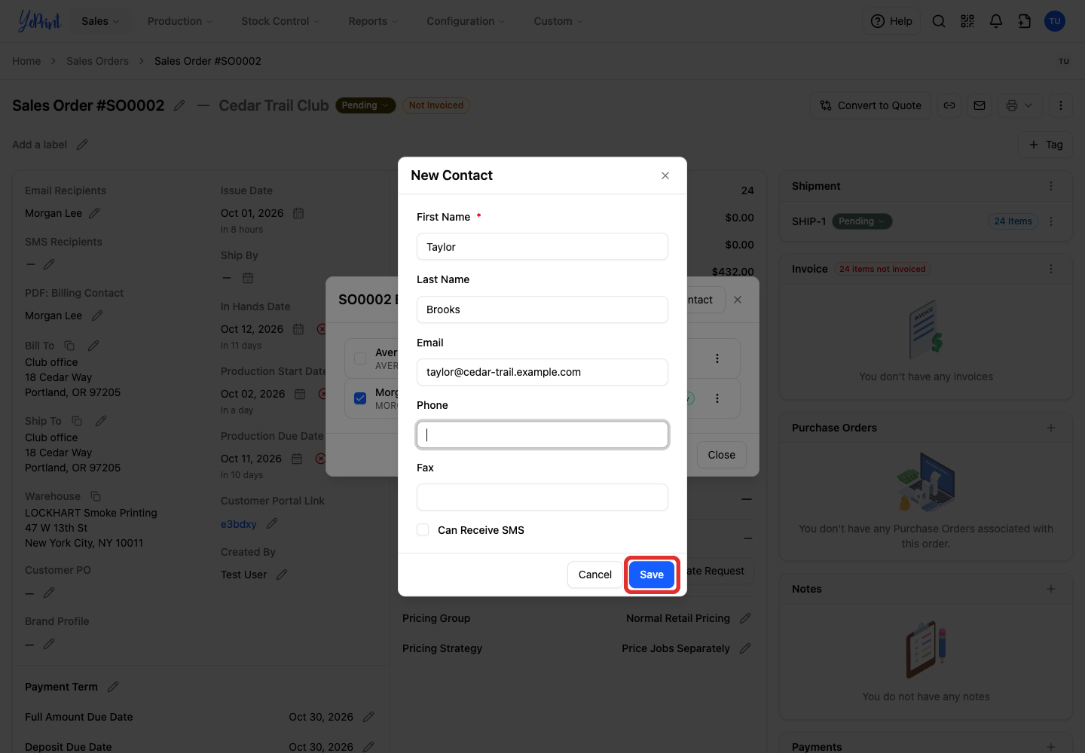Click the Last Name field containing Brooks

coord(542,309)
